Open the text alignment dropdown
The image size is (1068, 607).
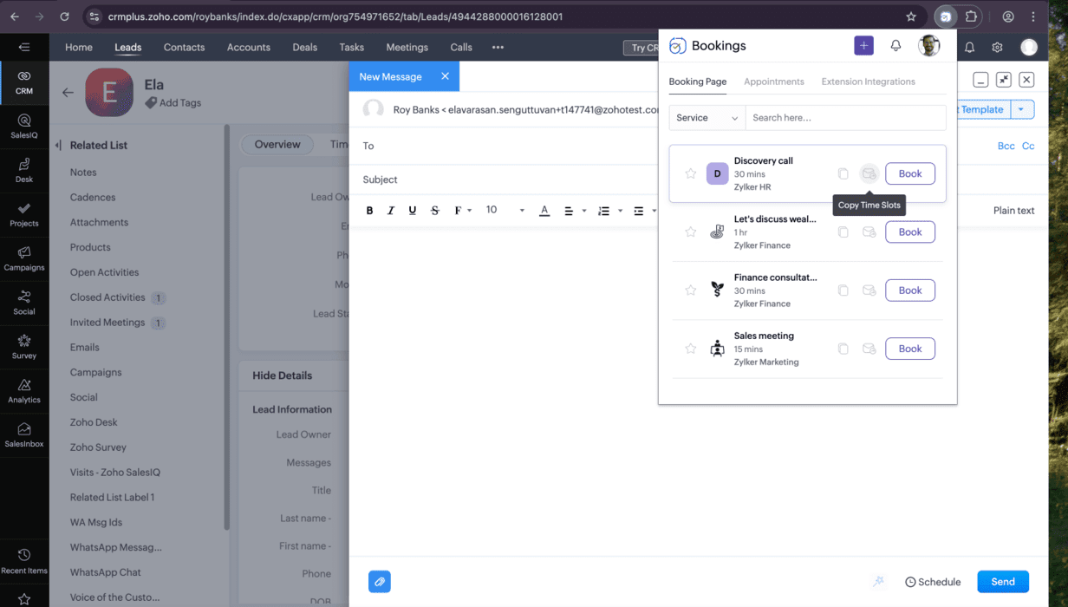pyautogui.click(x=574, y=211)
